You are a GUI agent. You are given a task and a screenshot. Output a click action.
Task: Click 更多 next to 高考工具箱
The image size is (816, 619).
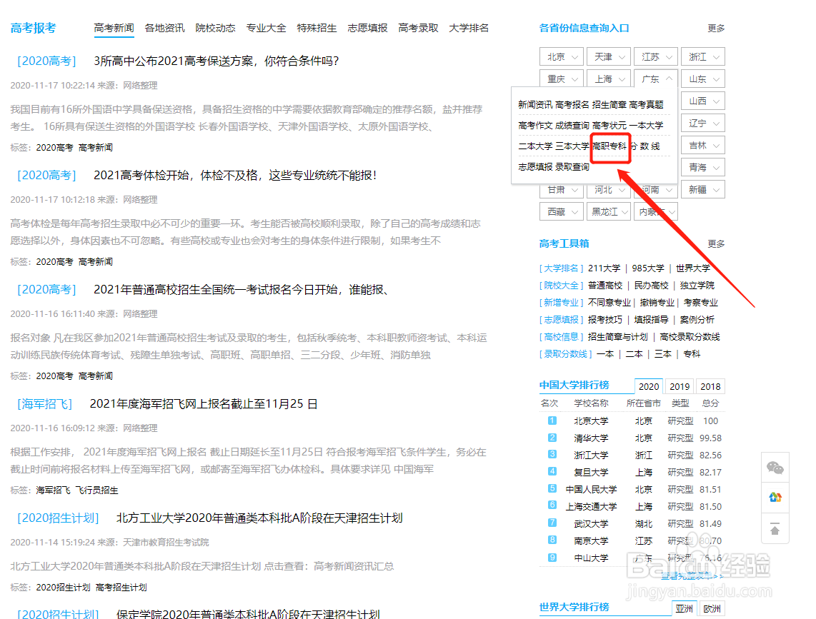click(716, 243)
